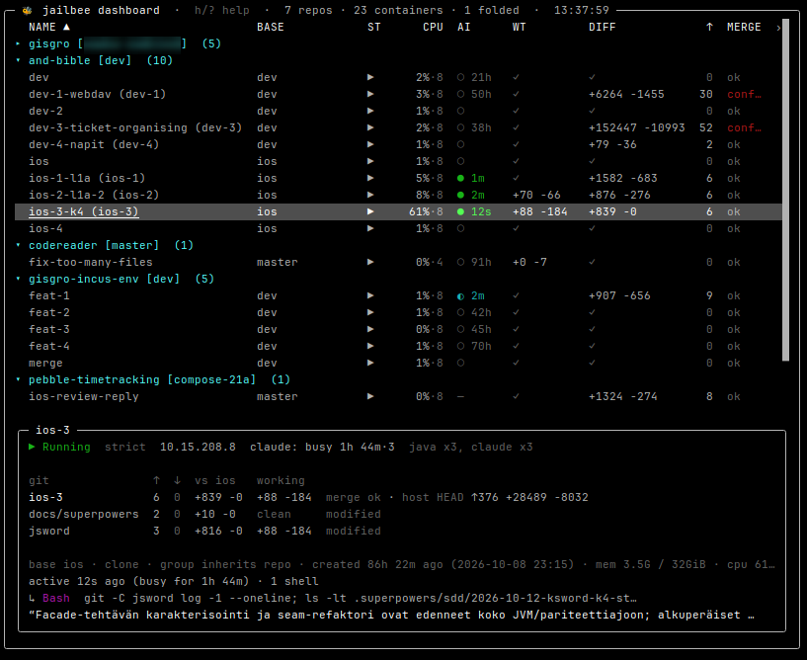Click the red conf… status for dev-3-ticket-organising
The width and height of the screenshot is (807, 660).
744,127
